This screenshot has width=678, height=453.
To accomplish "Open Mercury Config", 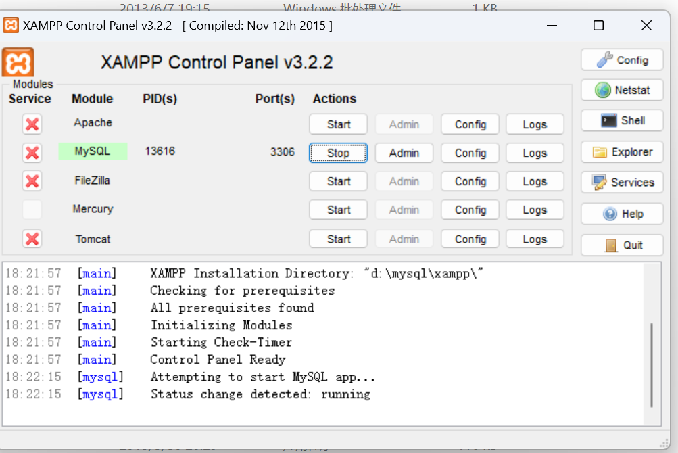I will pyautogui.click(x=470, y=210).
